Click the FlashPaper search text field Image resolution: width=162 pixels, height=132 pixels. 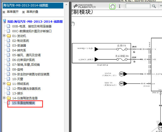[x=138, y=6]
